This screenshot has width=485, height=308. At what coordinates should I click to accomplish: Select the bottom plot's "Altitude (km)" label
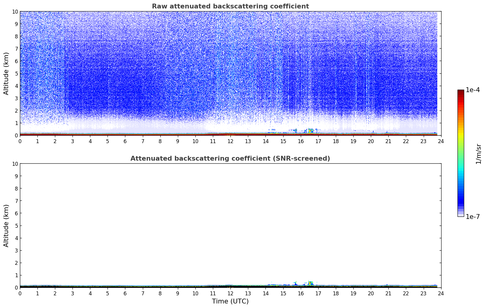(x=6, y=226)
